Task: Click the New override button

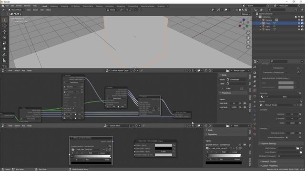Action: [x=285, y=96]
